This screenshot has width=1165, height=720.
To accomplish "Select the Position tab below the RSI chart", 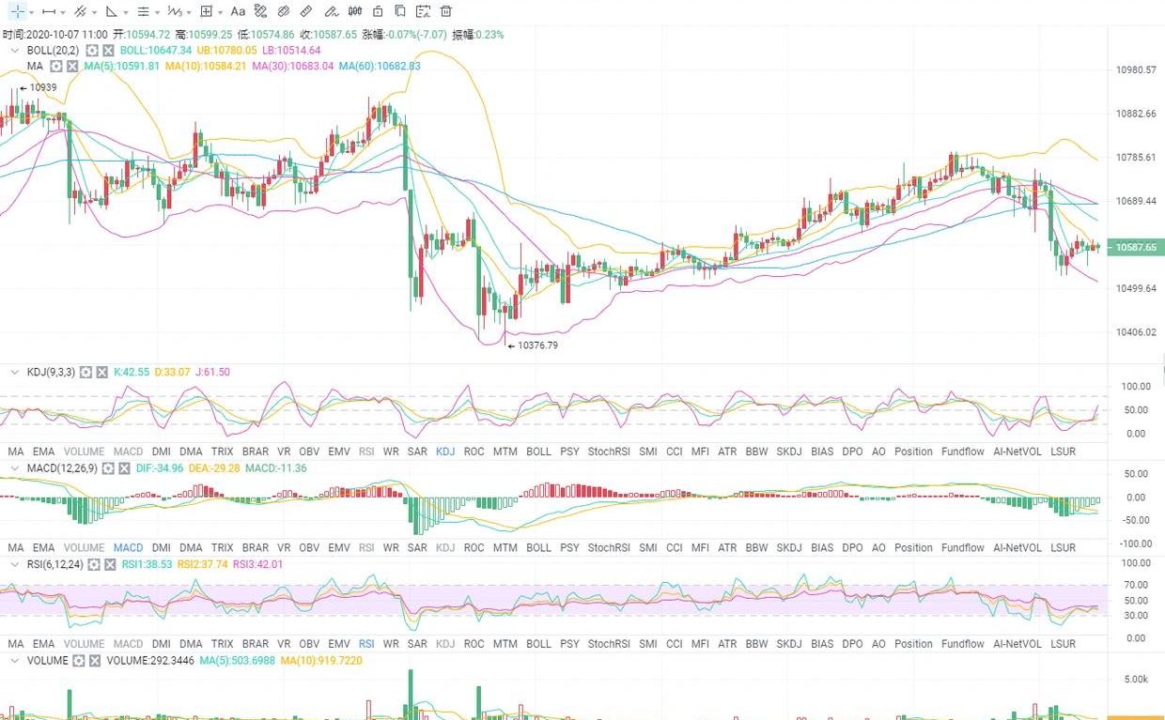I will tap(913, 644).
